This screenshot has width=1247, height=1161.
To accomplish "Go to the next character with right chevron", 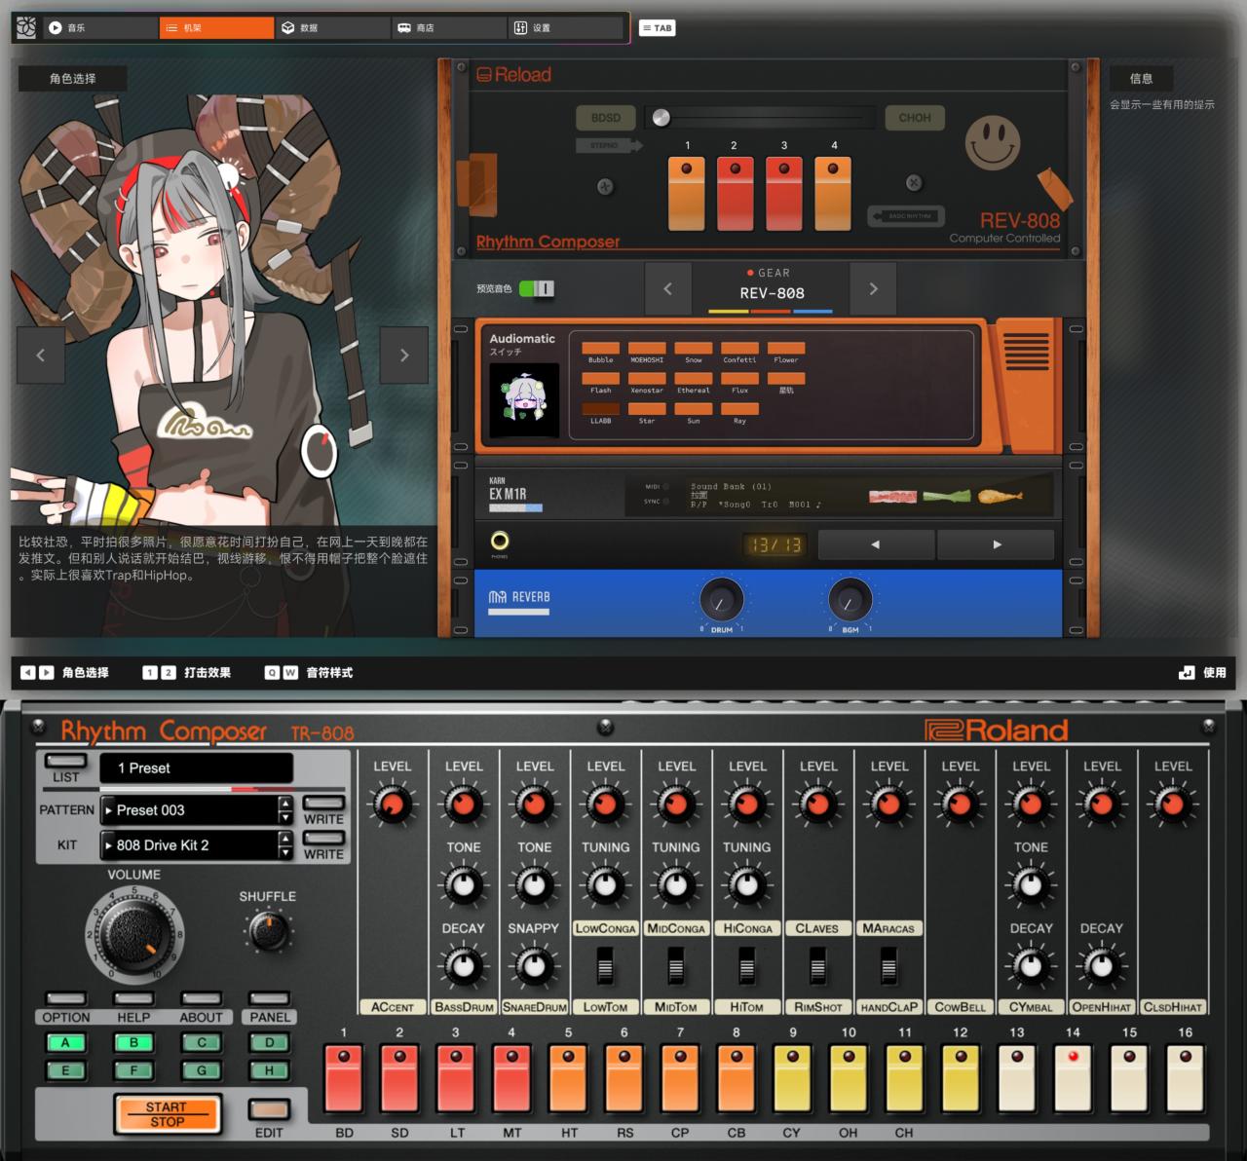I will point(404,356).
